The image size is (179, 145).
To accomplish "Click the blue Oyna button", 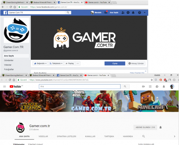I will click(115, 64).
